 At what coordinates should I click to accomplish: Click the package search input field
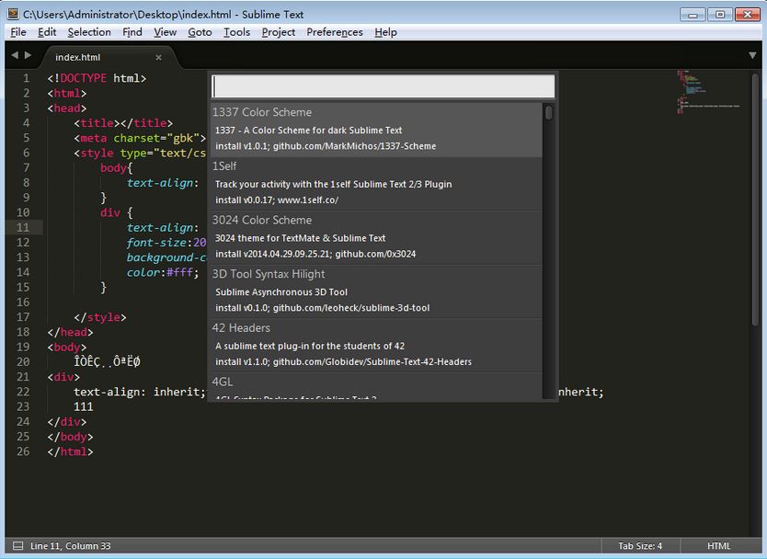(x=383, y=86)
